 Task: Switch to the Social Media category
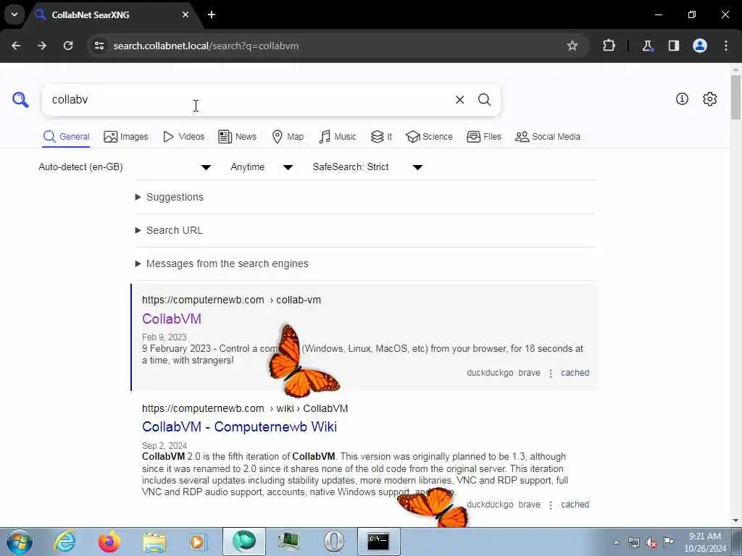click(x=548, y=137)
